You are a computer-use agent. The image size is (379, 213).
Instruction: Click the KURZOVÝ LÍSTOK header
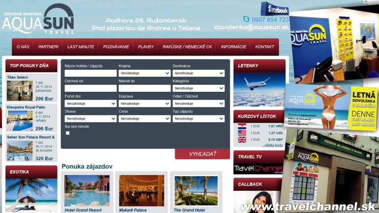tap(259, 117)
